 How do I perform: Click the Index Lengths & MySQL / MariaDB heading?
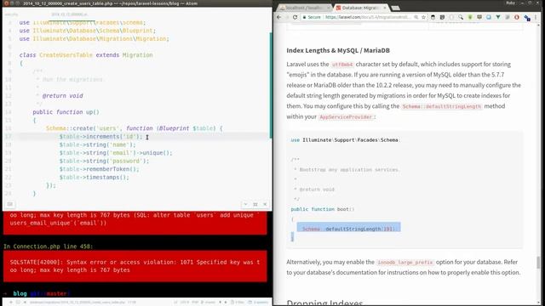pyautogui.click(x=338, y=50)
